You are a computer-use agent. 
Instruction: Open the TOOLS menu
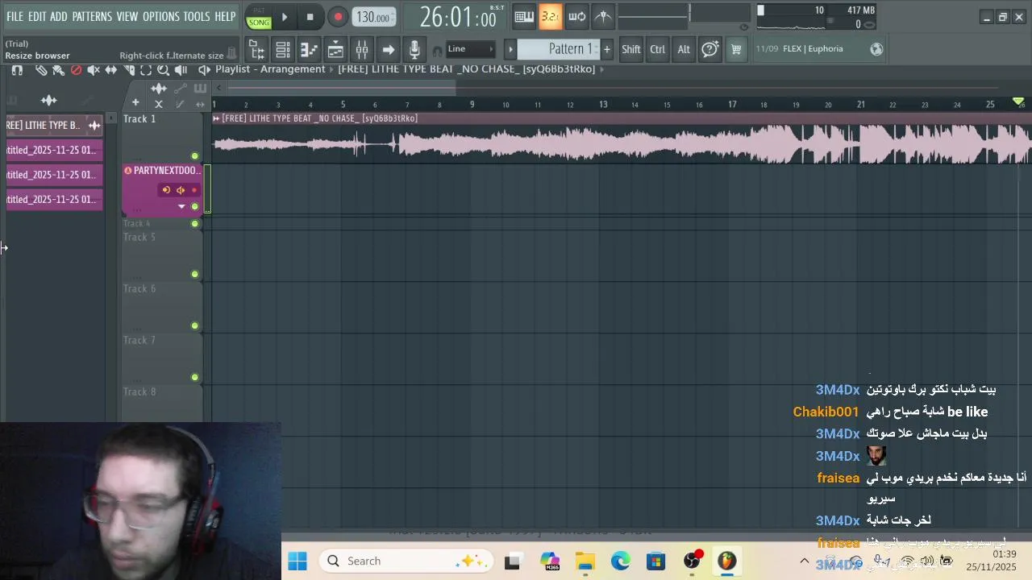(x=196, y=16)
